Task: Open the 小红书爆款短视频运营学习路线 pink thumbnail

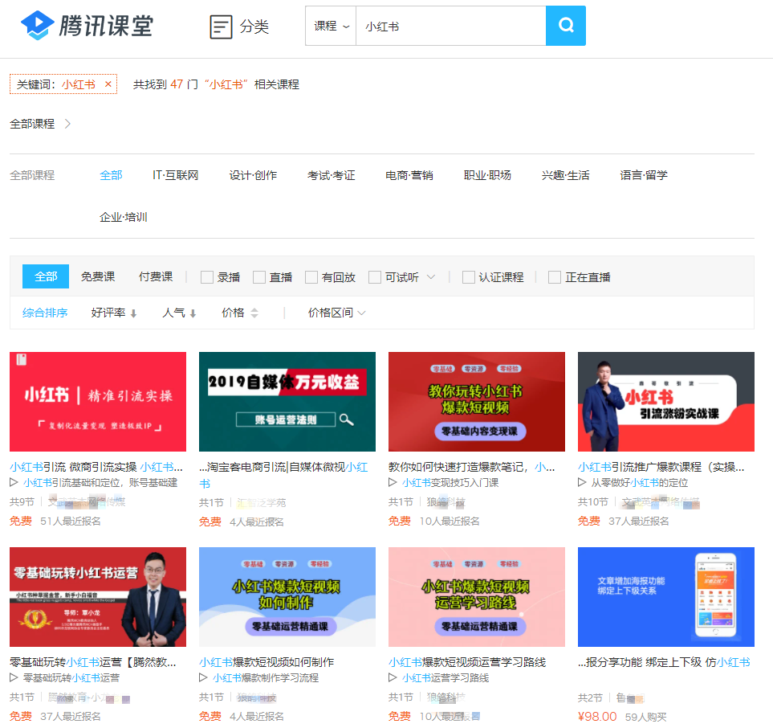Action: click(x=476, y=597)
